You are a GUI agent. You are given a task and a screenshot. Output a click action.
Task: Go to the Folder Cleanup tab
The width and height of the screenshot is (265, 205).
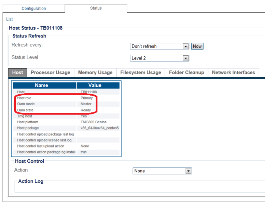pos(186,72)
